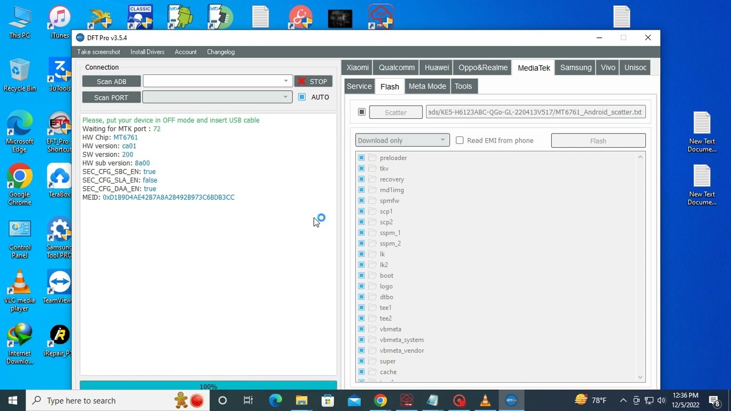Viewport: 731px width, 411px height.
Task: Click the partition list scroll-down arrow
Action: pos(640,377)
